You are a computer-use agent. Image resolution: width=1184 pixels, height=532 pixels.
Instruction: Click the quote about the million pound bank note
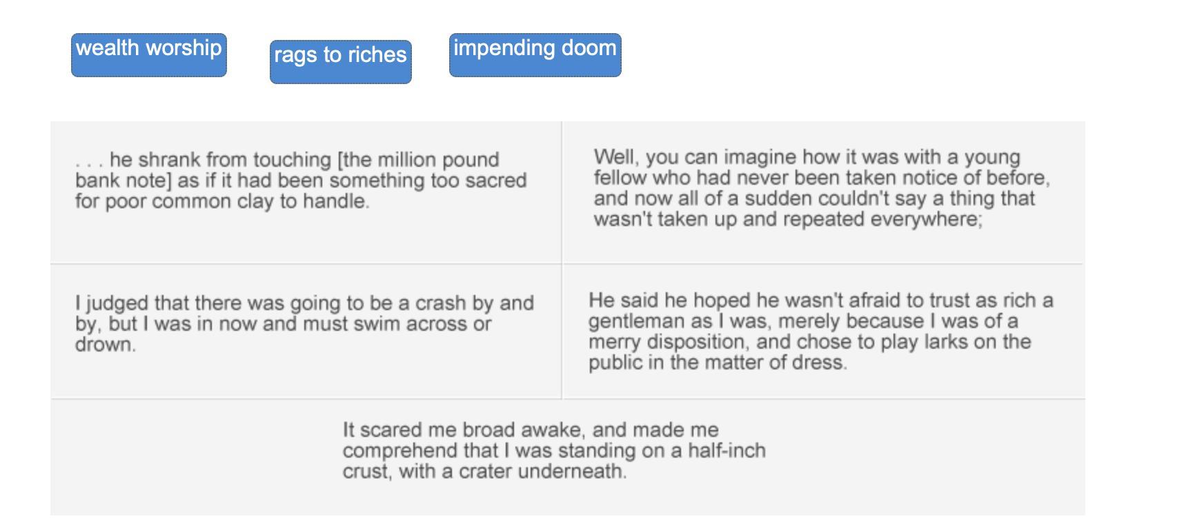click(301, 181)
